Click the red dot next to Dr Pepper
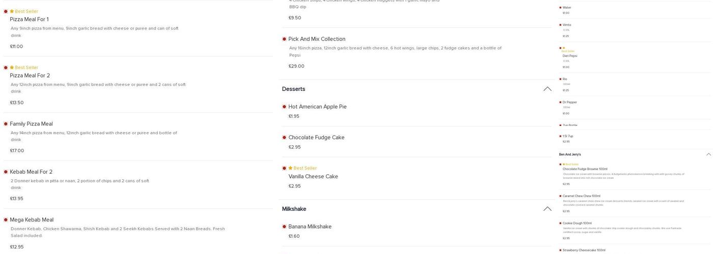713x254 pixels. 560,102
